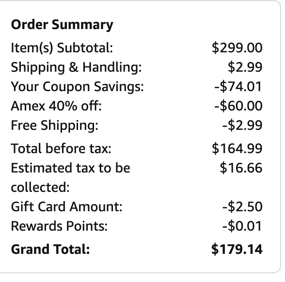Select Your Coupon Savings label
The width and height of the screenshot is (285, 282).
(x=77, y=87)
